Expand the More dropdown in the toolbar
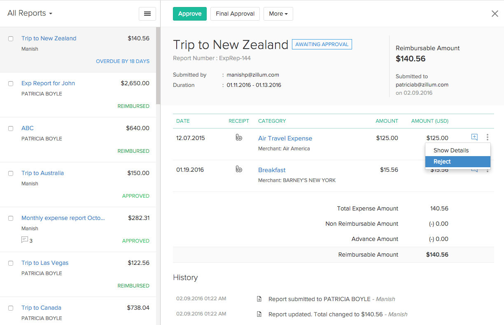This screenshot has height=325, width=504. 278,14
